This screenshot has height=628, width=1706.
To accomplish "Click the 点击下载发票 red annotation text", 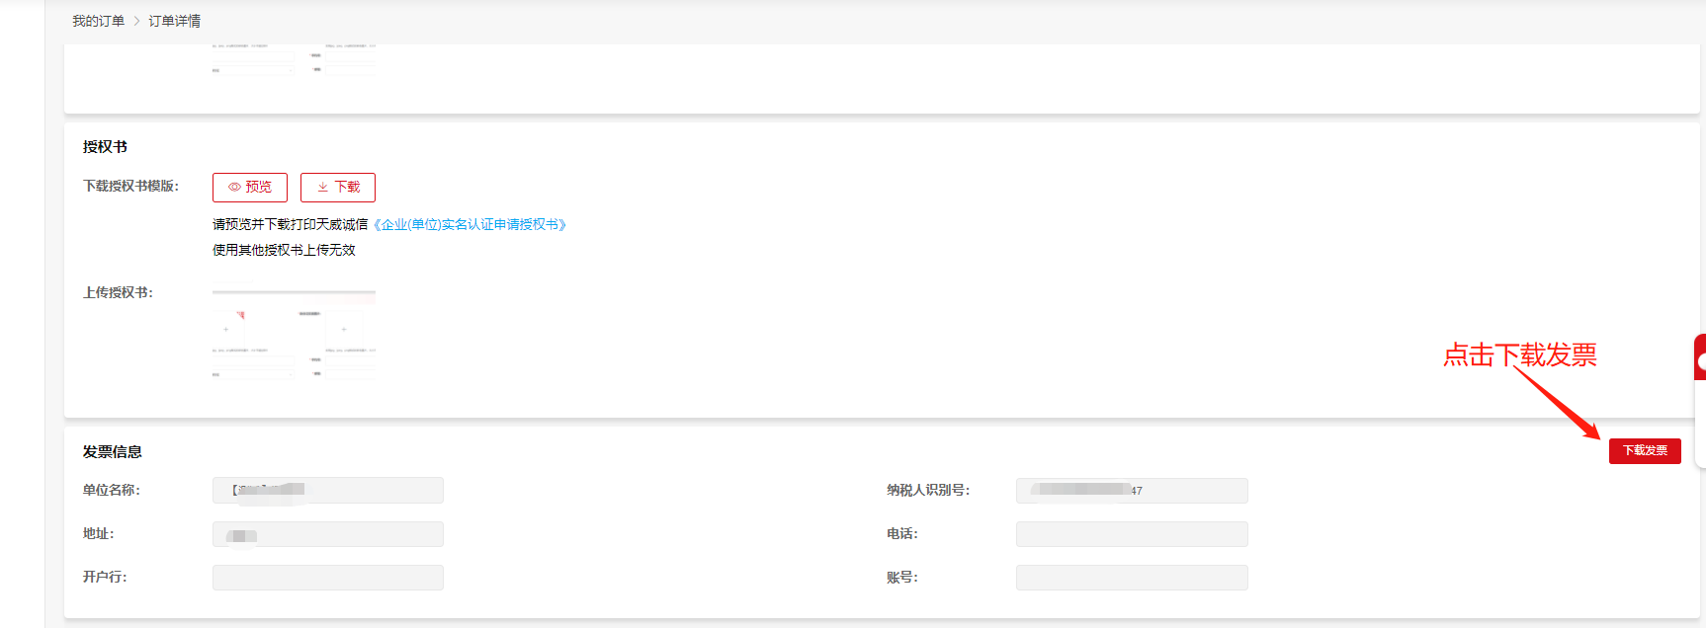I will tap(1519, 354).
